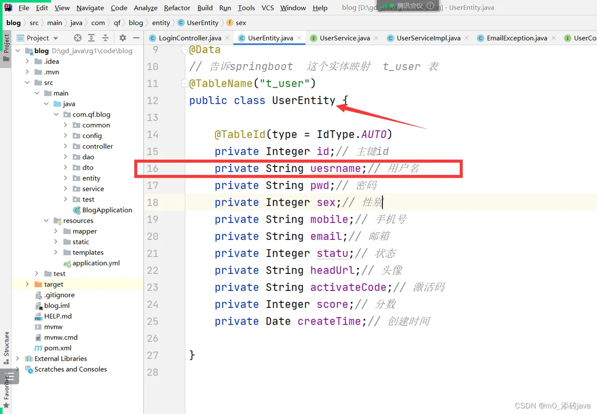
Task: Close the UserService.java tab
Action: (x=376, y=38)
